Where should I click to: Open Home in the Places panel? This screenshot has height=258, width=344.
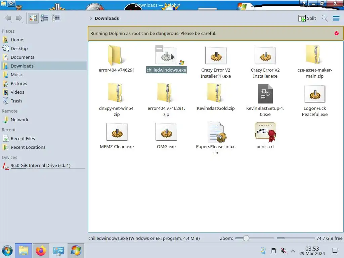[x=43, y=40]
